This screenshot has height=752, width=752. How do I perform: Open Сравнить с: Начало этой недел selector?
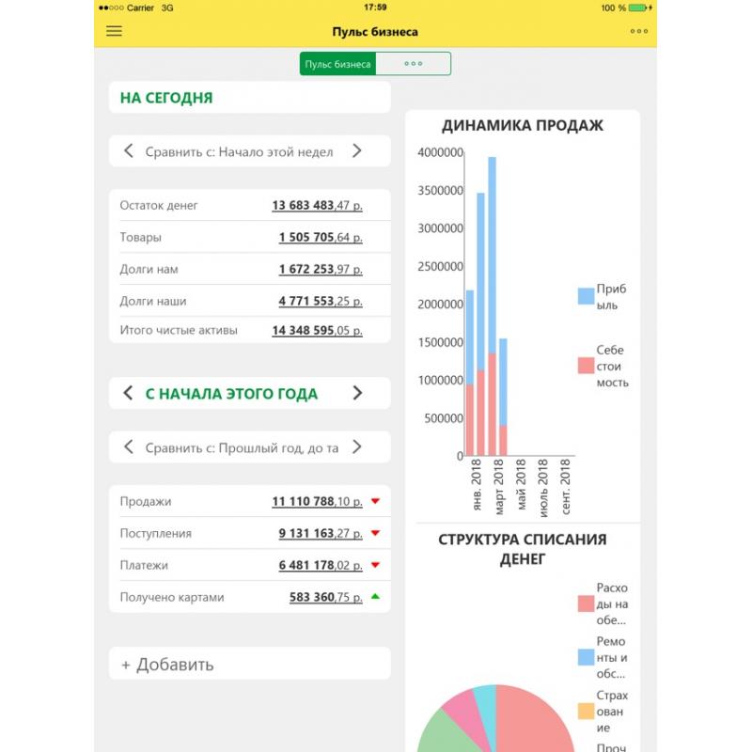(239, 152)
